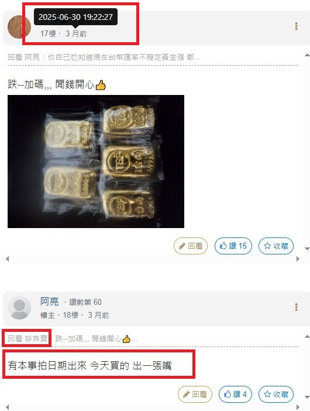Click the avatar of floor 17 poster
Image resolution: width=310 pixels, height=411 pixels.
click(x=19, y=27)
